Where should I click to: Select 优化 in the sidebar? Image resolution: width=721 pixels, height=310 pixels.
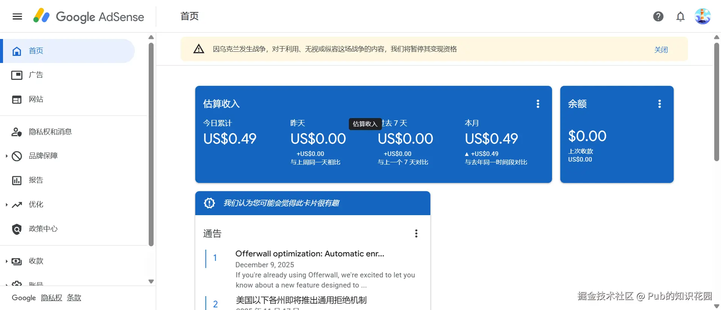36,205
